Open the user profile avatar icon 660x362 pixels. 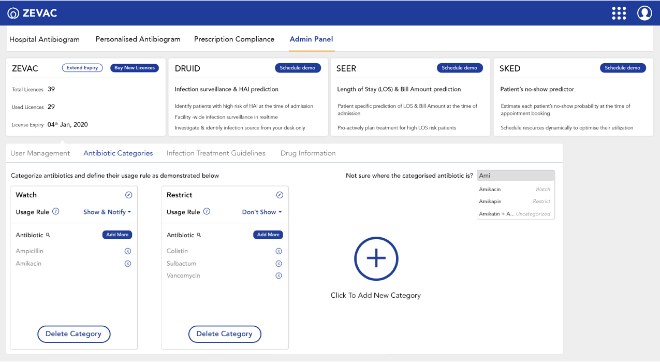[x=644, y=13]
